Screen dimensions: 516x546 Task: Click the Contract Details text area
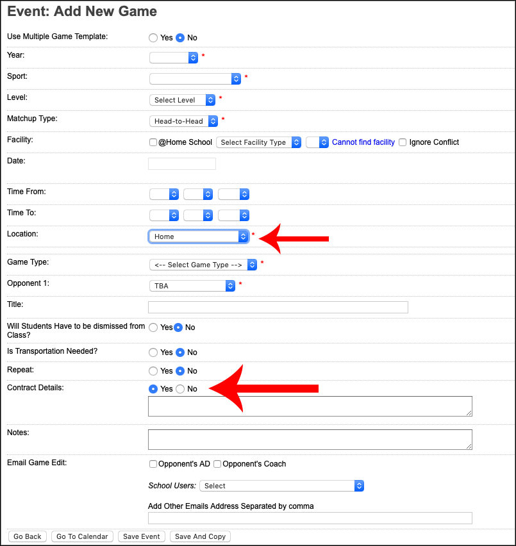coord(310,406)
